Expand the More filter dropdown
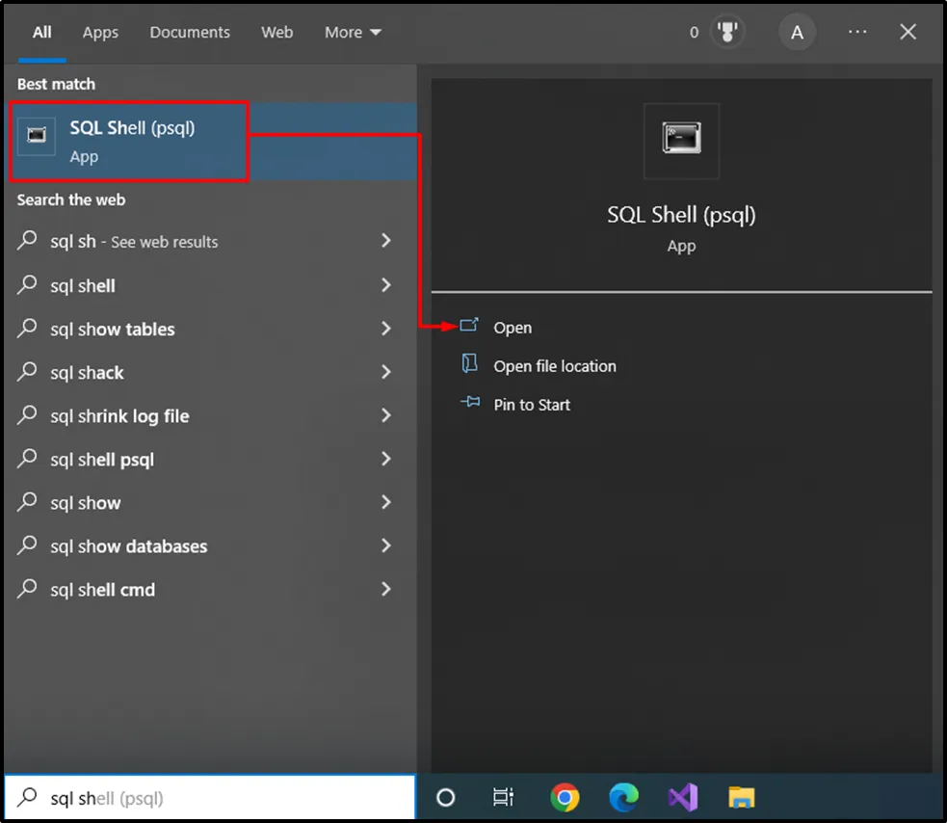947x823 pixels. (353, 32)
